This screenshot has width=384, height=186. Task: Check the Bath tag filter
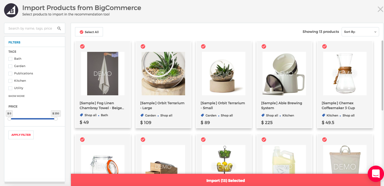click(10, 59)
